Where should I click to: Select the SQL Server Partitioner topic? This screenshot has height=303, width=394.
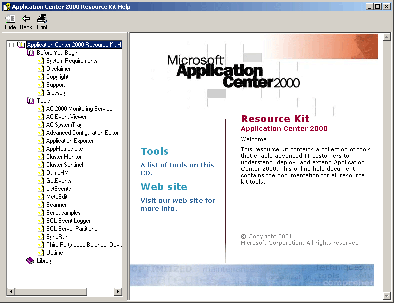tap(72, 229)
